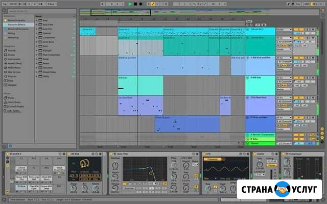Select Favourite Synths collection
The width and height of the screenshot is (327, 204).
[x=16, y=20]
